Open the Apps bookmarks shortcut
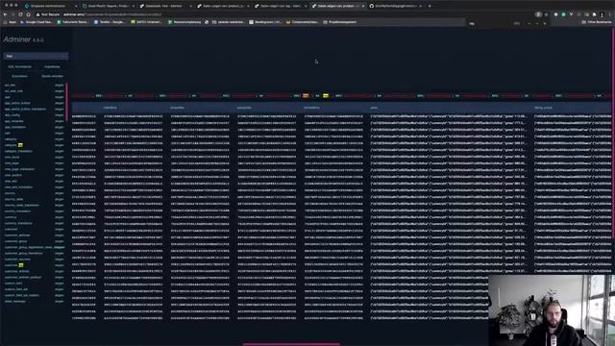615x346 pixels. 11,22
